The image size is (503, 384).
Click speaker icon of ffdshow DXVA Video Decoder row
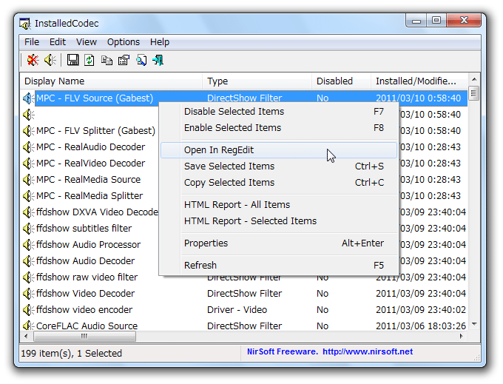(x=29, y=212)
